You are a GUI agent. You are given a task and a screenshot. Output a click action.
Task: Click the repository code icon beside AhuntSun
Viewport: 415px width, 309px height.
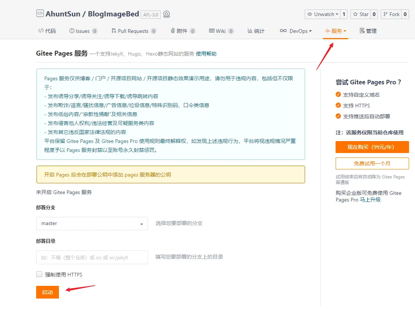tap(40, 13)
